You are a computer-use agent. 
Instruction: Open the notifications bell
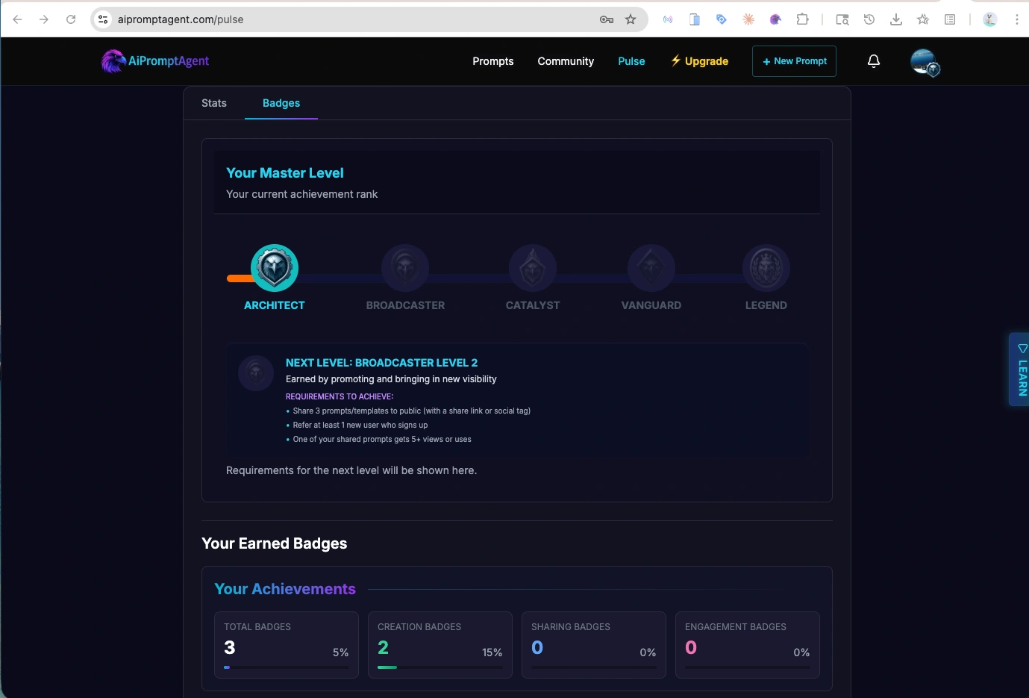874,61
